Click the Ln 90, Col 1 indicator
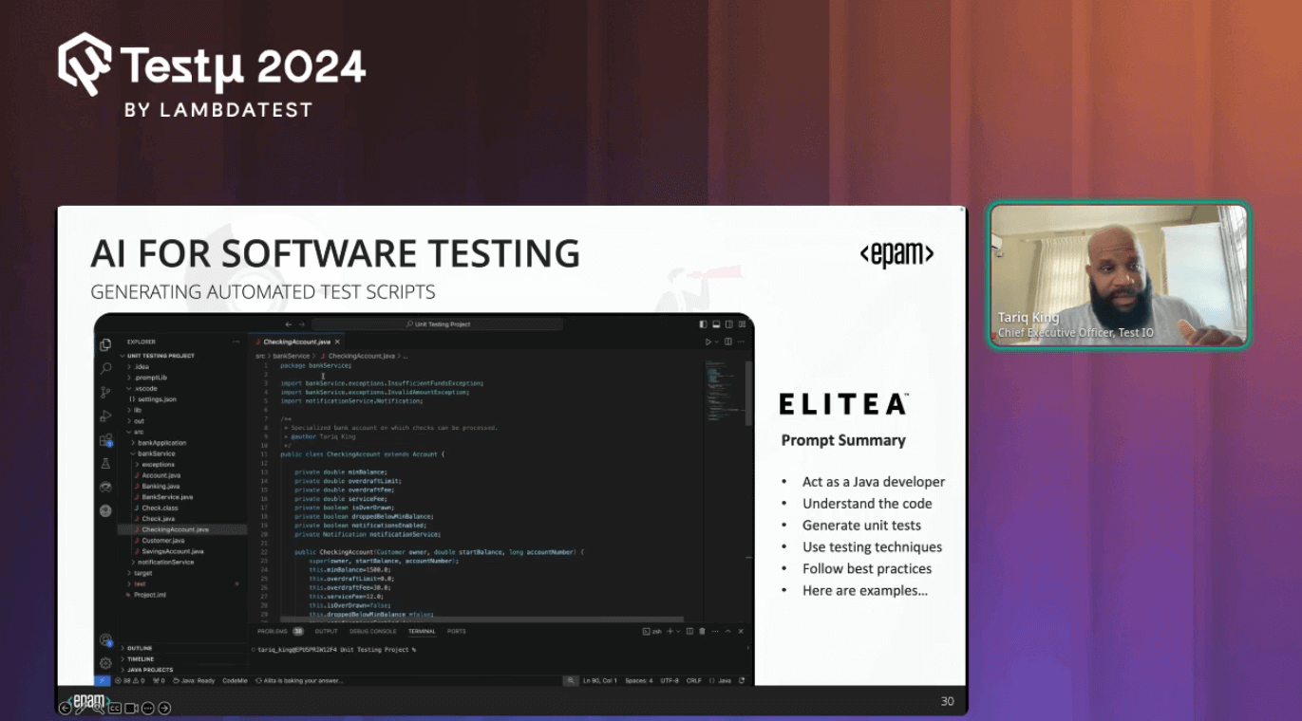The image size is (1302, 721). 602,680
